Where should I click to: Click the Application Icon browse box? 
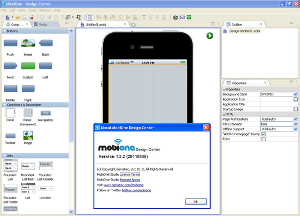tap(296, 99)
